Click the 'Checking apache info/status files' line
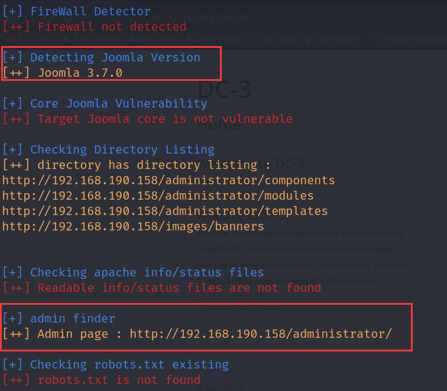This screenshot has width=447, height=391. pyautogui.click(x=133, y=272)
